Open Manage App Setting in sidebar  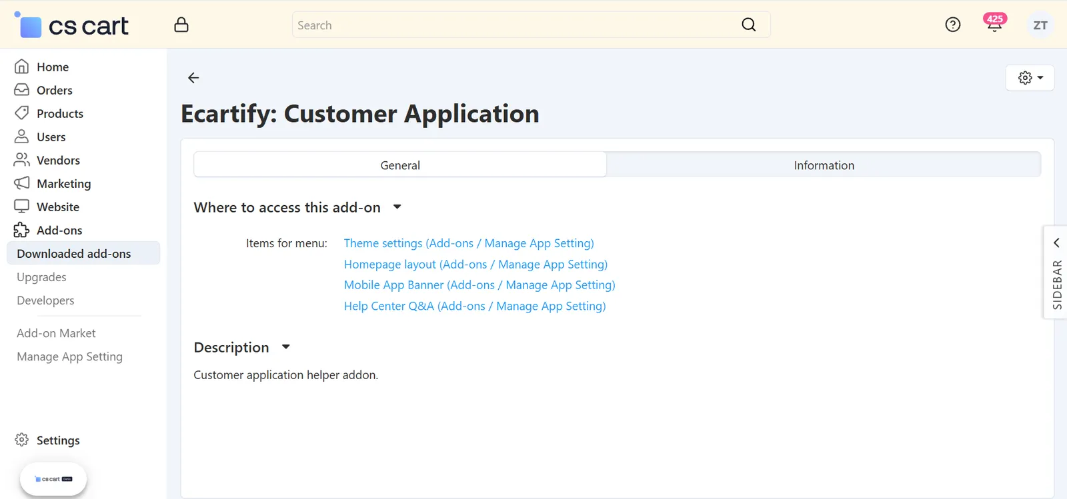(69, 356)
